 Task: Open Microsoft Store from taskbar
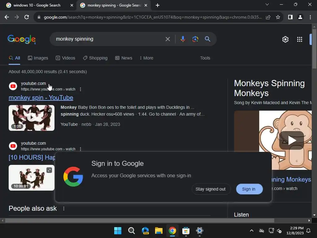[186, 231]
